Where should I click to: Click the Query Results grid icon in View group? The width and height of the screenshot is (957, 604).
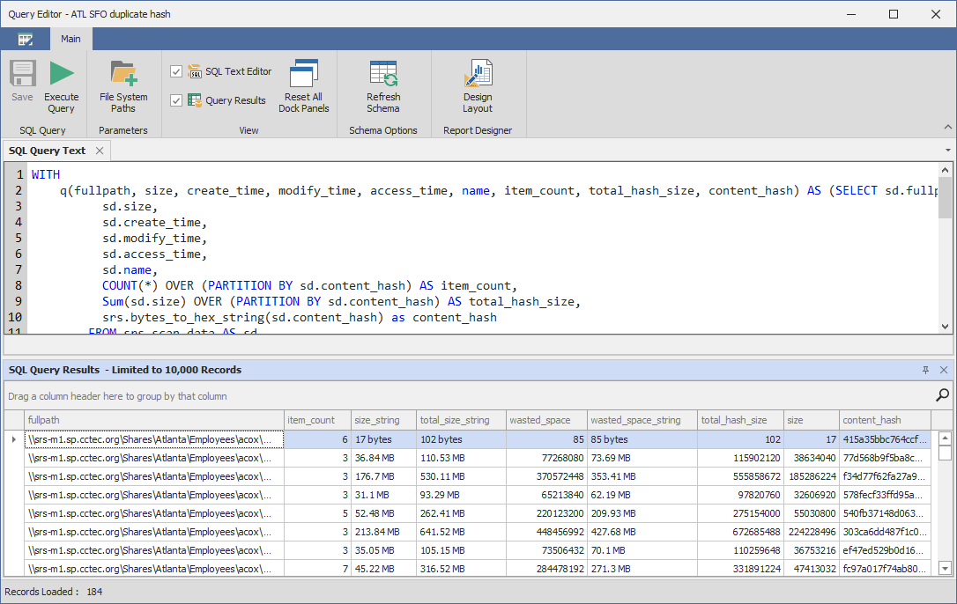194,99
